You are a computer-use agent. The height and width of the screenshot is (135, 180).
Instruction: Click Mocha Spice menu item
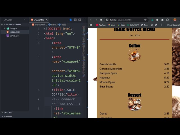pyautogui.click(x=107, y=82)
